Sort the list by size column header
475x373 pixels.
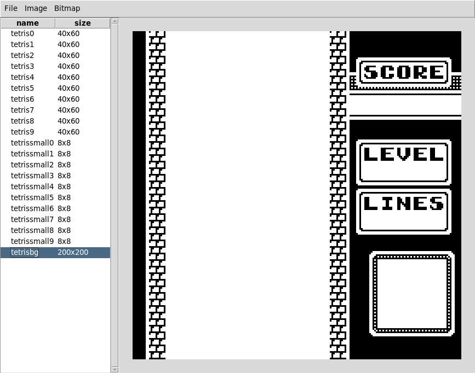pos(82,23)
